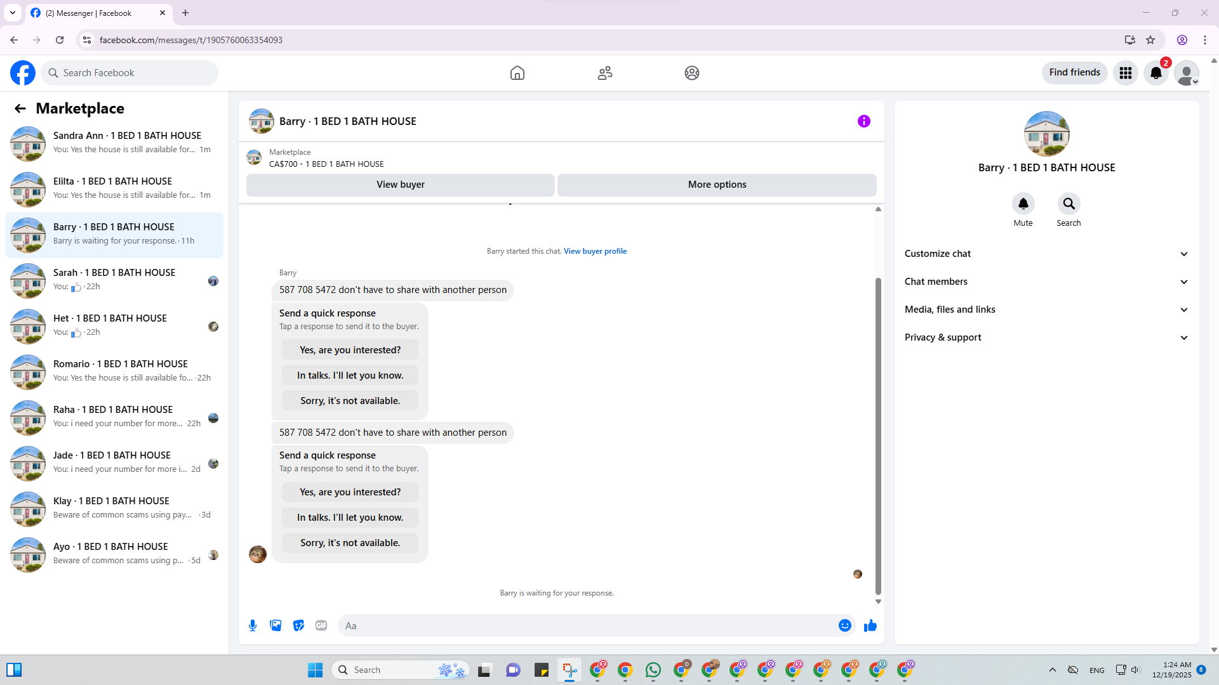The height and width of the screenshot is (685, 1219).
Task: Expand Customize chat section
Action: click(1046, 254)
